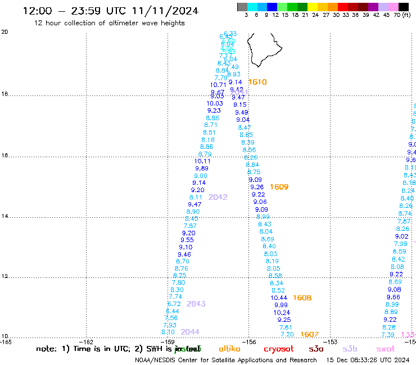Select the lavender pass number 2041
This screenshot has height=365, width=416.
coord(239,92)
